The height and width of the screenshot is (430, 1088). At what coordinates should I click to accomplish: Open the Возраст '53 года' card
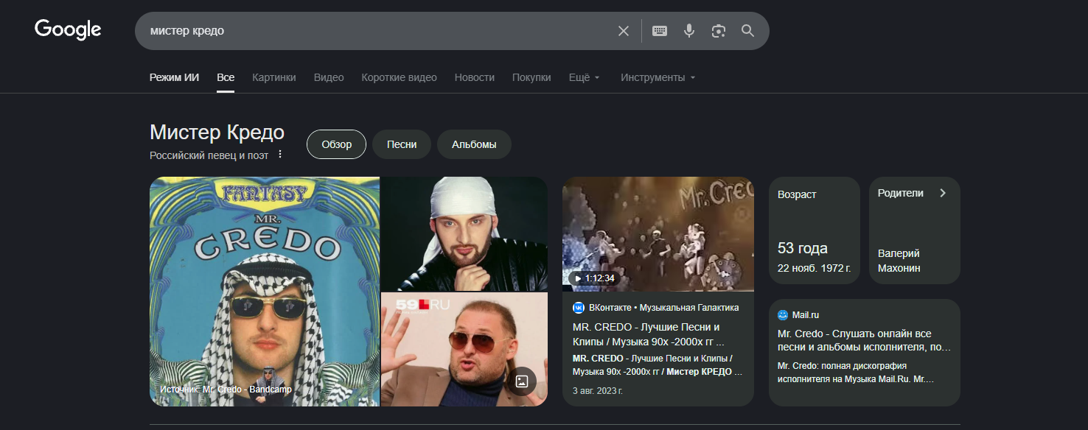pos(815,230)
